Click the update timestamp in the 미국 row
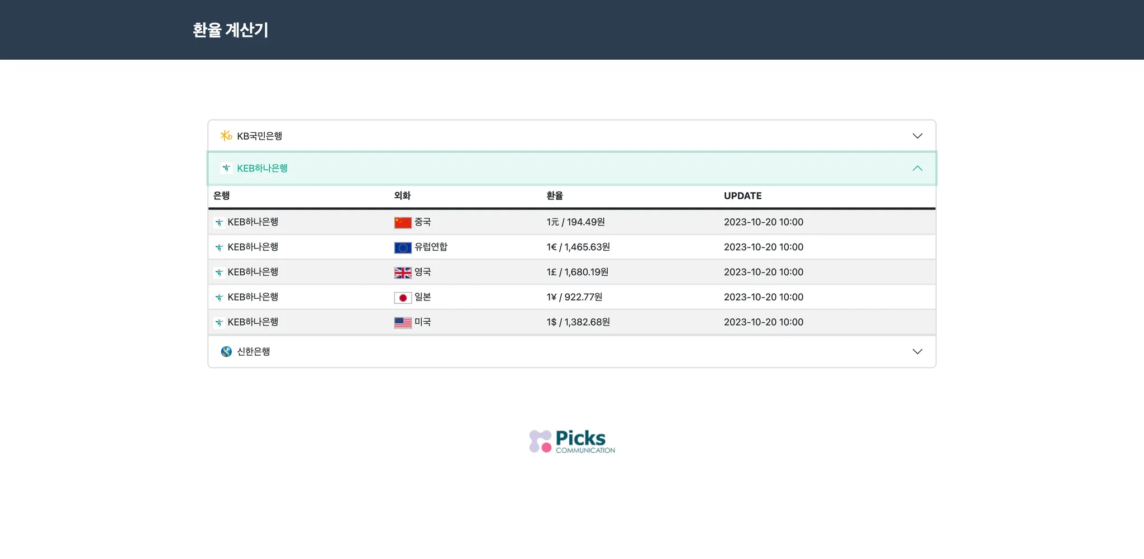The image size is (1144, 559). pyautogui.click(x=764, y=322)
